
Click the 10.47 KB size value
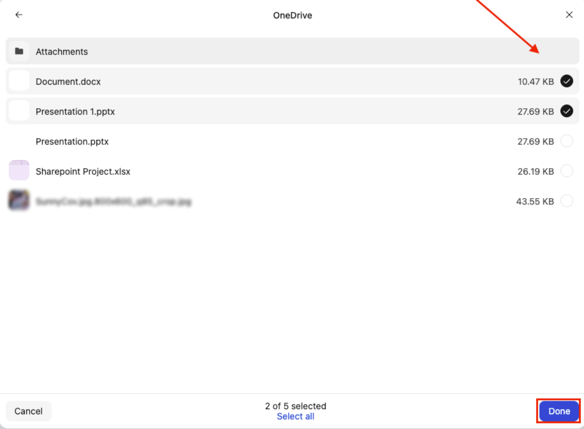[x=536, y=82]
